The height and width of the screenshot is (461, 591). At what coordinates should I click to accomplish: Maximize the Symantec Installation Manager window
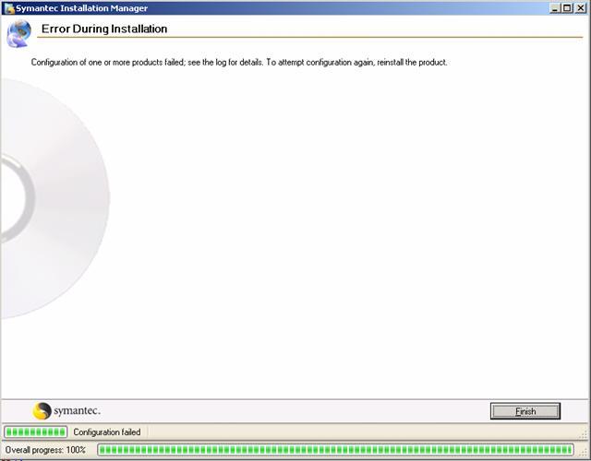pyautogui.click(x=567, y=8)
